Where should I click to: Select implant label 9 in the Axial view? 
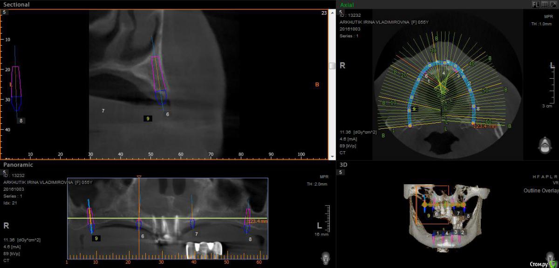point(414,109)
